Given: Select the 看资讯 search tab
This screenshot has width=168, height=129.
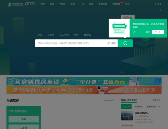Looking at the screenshot, I should (x=87, y=35).
